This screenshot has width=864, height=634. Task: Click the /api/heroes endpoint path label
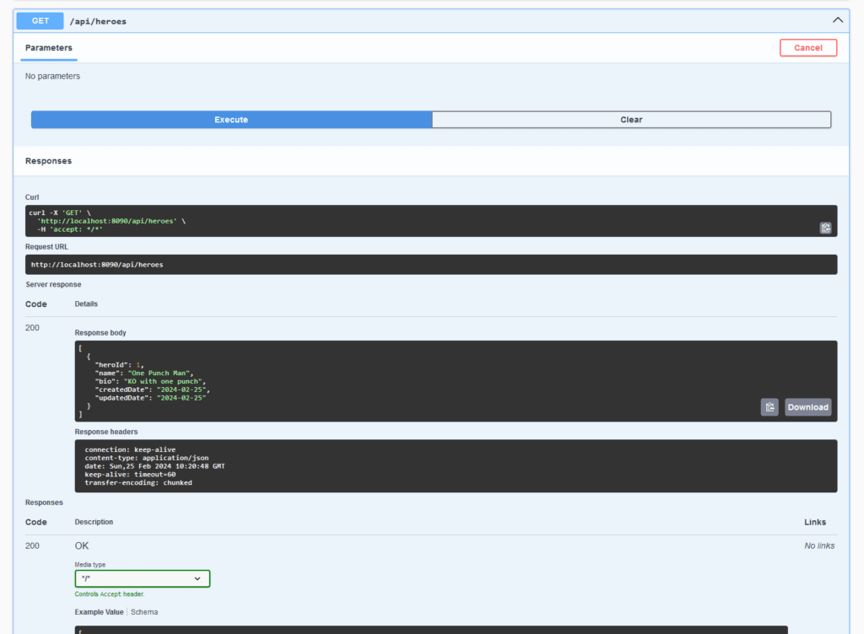(99, 20)
